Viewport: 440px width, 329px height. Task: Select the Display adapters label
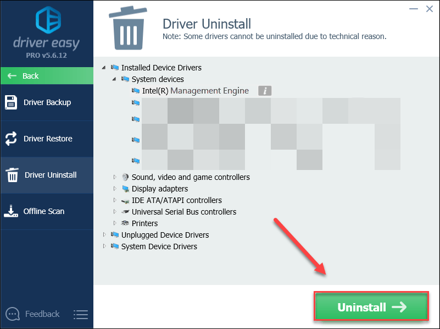coord(160,189)
